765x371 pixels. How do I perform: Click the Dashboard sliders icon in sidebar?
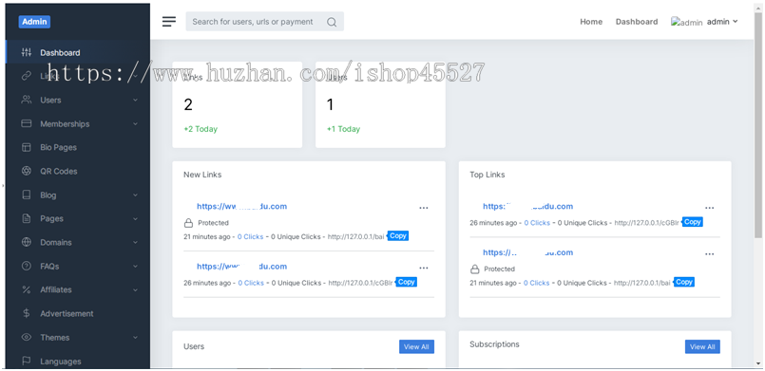[x=27, y=52]
